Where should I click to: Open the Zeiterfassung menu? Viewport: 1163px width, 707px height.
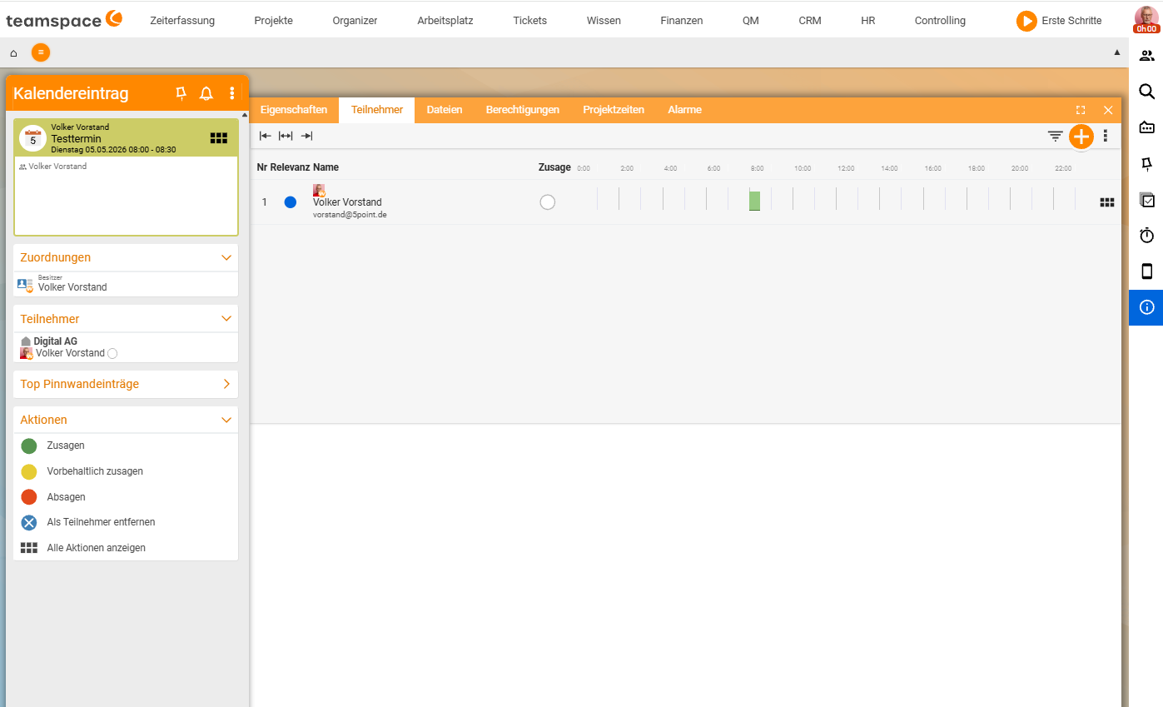point(182,21)
